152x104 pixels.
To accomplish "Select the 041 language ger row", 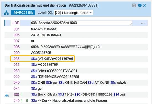I will [x=76, y=89].
